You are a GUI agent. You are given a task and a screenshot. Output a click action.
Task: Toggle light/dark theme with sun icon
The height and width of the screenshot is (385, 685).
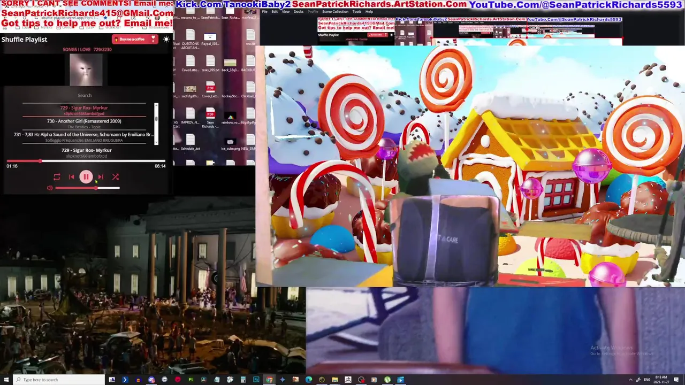point(166,39)
